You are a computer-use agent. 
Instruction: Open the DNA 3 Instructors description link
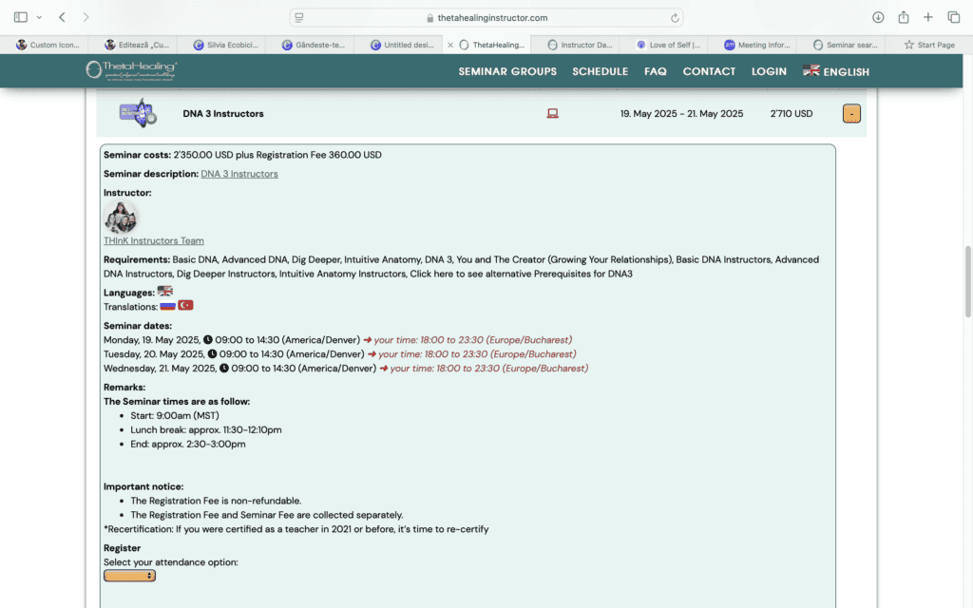tap(239, 174)
